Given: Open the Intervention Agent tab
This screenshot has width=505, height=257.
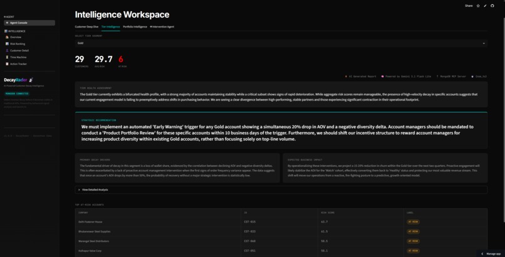Looking at the screenshot, I should click(x=162, y=27).
